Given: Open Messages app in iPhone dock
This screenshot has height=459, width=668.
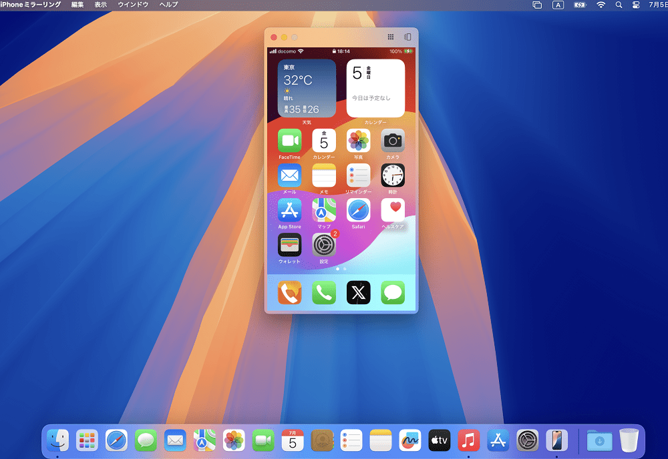Looking at the screenshot, I should click(393, 293).
